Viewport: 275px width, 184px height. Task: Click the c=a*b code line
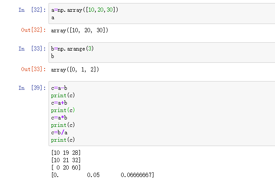click(x=59, y=118)
